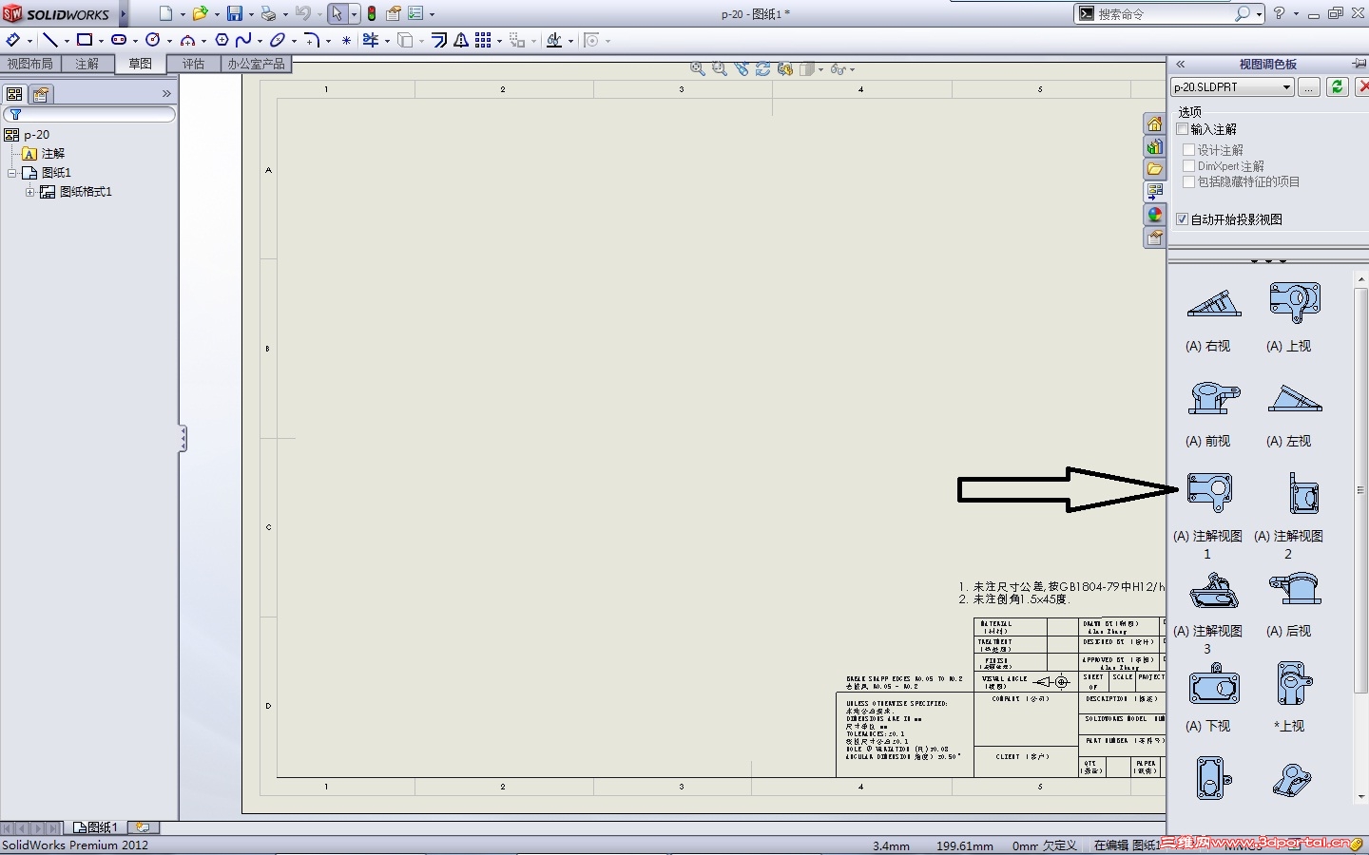The height and width of the screenshot is (855, 1369).
Task: Select the Smart Dimension sketch tool
Action: click(13, 40)
